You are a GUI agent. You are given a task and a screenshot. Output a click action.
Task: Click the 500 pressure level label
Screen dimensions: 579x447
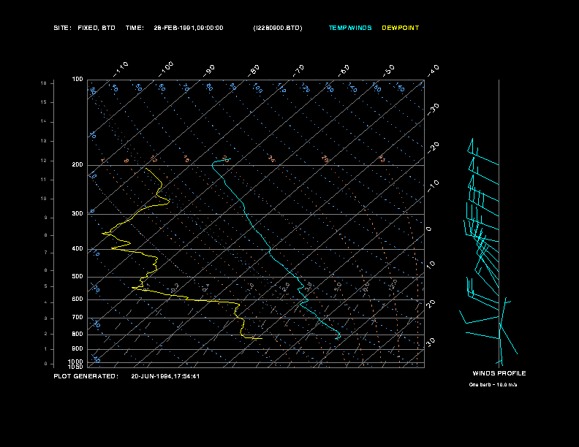(77, 276)
